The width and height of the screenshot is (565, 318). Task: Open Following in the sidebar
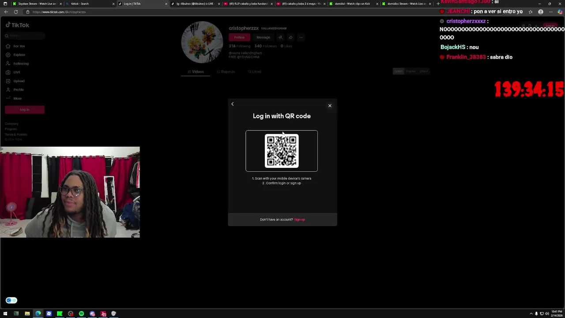pos(17,64)
